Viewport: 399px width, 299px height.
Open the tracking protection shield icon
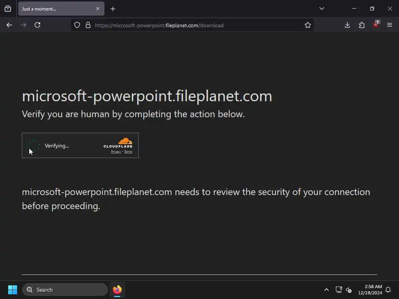coord(77,25)
